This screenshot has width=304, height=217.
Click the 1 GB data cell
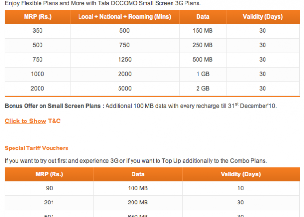[203, 74]
